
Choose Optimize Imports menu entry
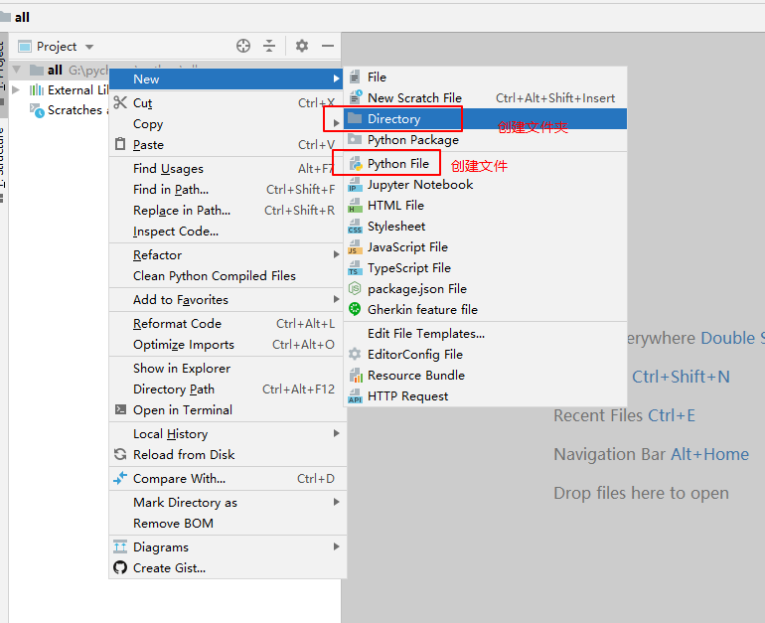(228, 345)
